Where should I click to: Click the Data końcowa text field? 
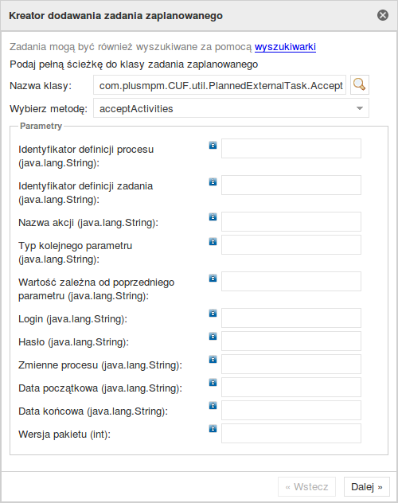coord(291,411)
